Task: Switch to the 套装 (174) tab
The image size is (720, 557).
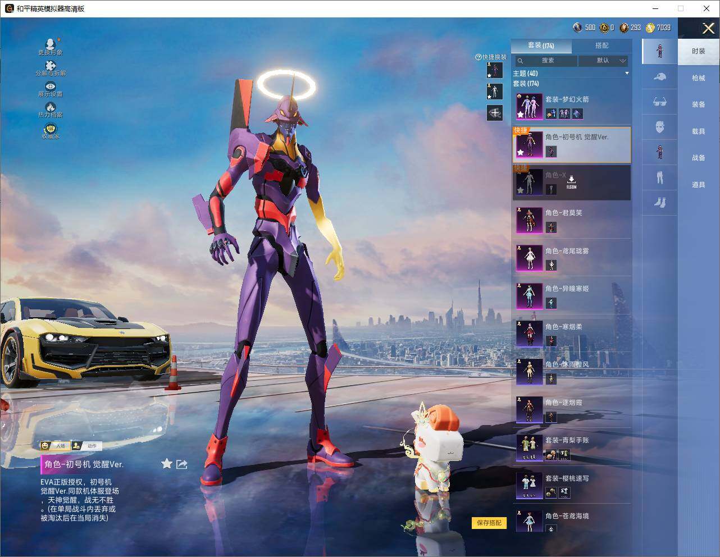Action: point(541,45)
